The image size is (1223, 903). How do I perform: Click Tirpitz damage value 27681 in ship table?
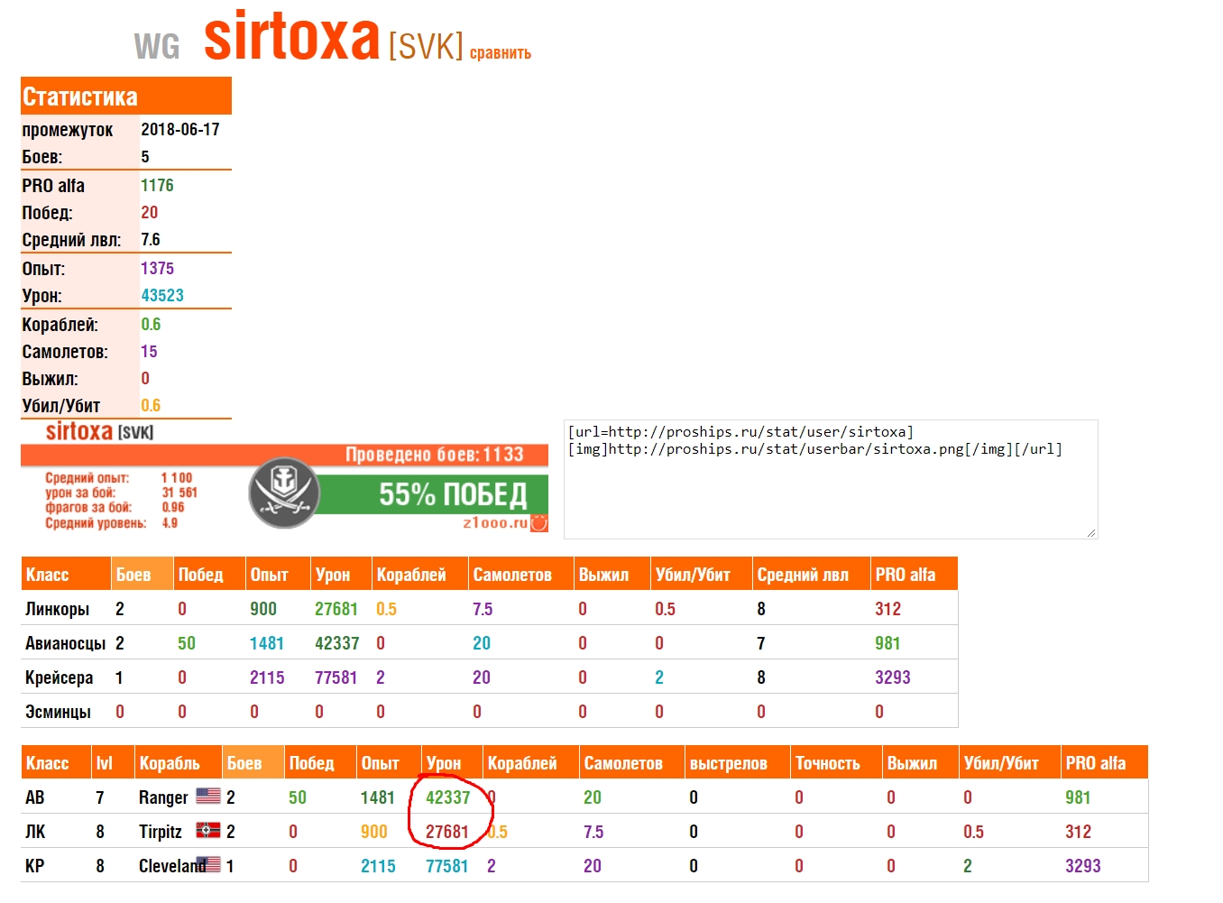(447, 832)
